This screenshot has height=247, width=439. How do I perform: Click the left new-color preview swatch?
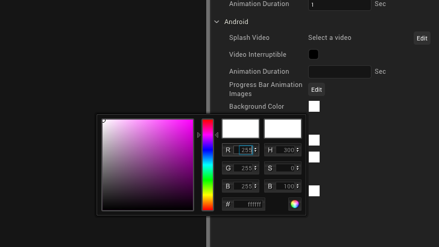[x=241, y=129]
